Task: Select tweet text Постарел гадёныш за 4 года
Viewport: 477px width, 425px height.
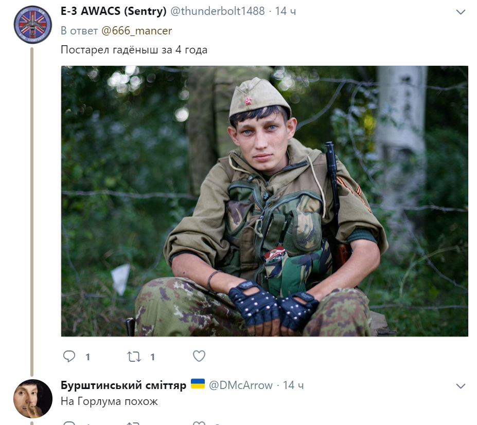Action: point(134,50)
